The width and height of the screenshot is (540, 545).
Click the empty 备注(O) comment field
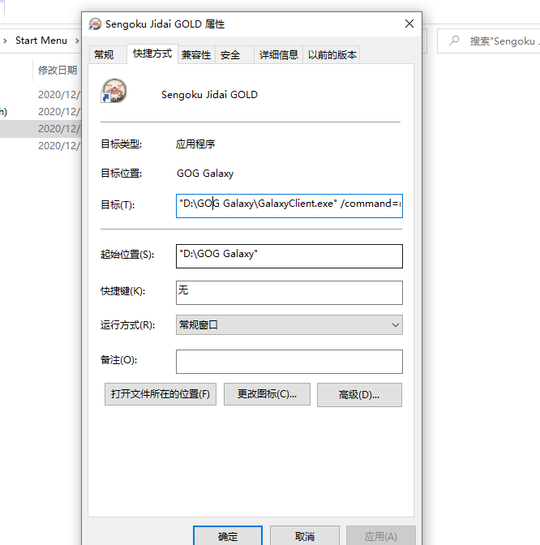[289, 362]
